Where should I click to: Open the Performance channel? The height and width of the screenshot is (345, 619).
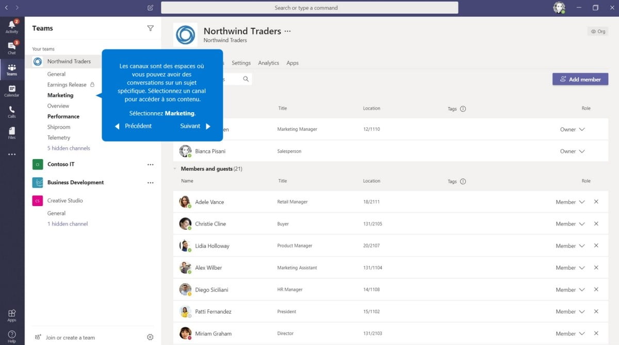click(x=63, y=116)
